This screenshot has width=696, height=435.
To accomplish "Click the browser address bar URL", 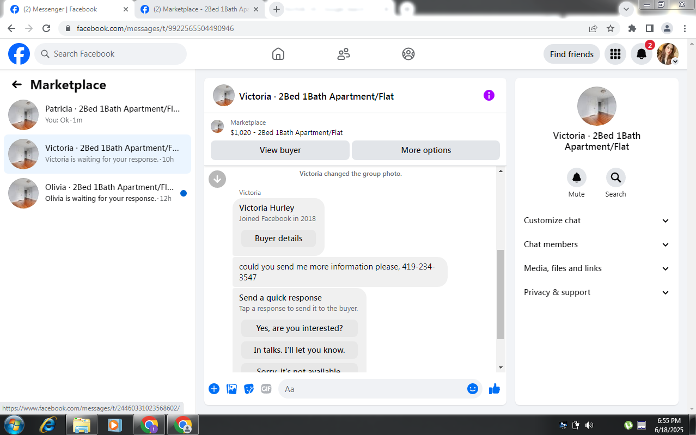I will coord(155,28).
